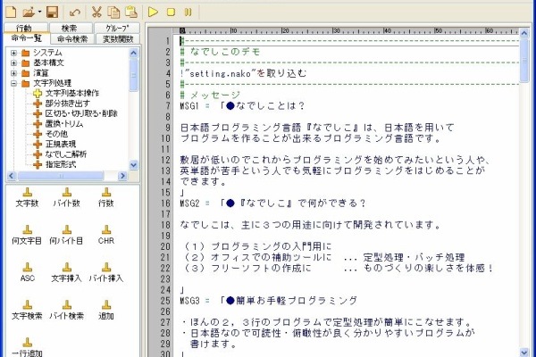
Task: Insert the バイト挿入 command
Action: tap(106, 272)
